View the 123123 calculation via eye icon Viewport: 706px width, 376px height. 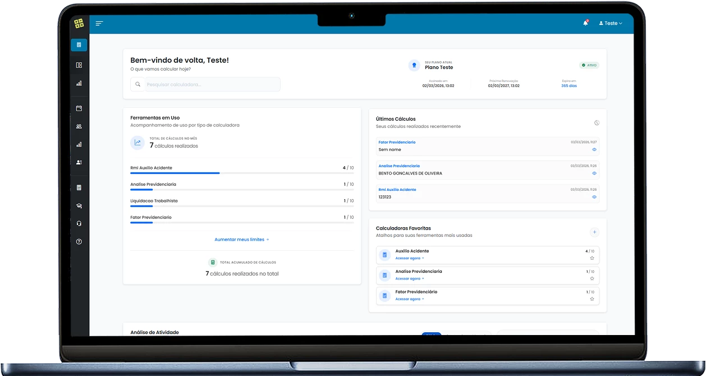[x=594, y=197]
